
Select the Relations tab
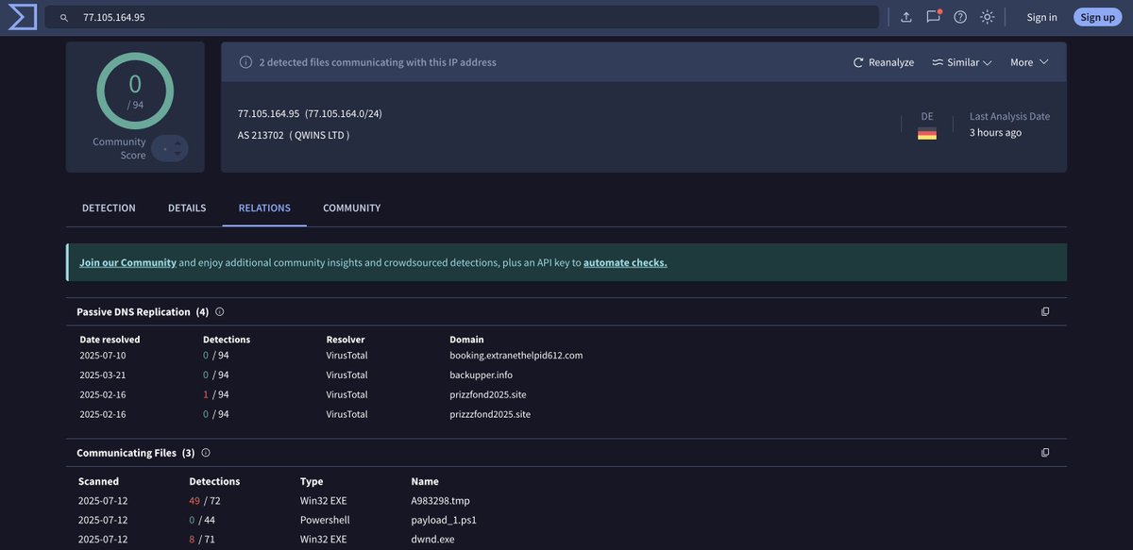click(264, 208)
